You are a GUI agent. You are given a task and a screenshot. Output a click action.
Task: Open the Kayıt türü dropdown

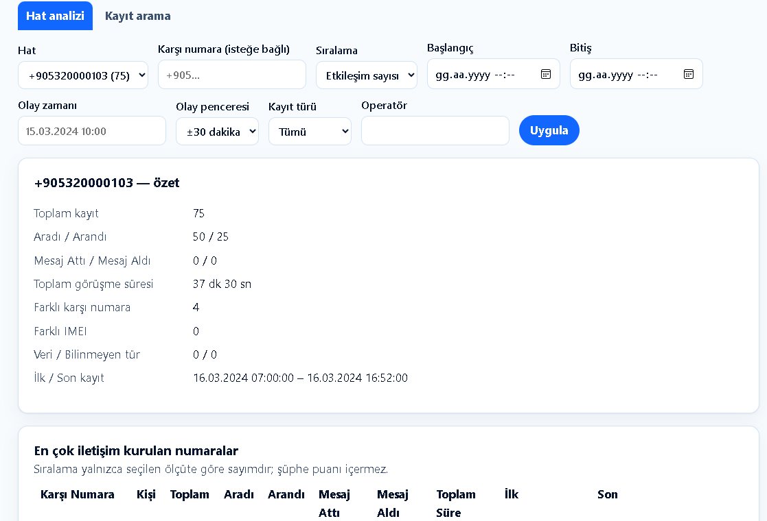click(310, 132)
